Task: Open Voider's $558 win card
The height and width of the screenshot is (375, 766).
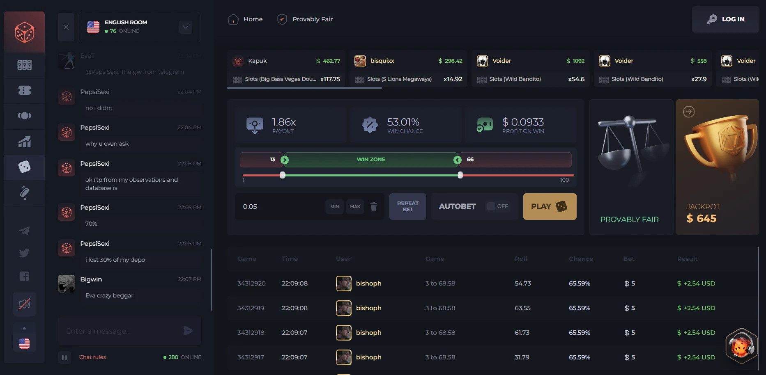Action: [653, 69]
